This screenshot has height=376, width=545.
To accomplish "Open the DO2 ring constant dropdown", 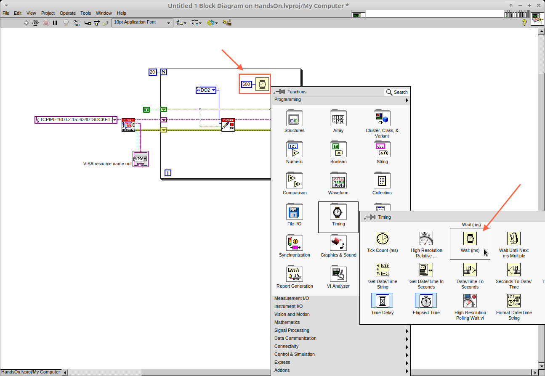I will click(214, 90).
